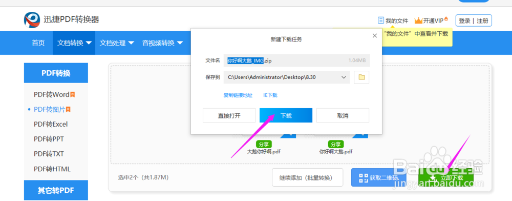
Task: Click the 选中2个（共1.87M） status text
Action: (x=143, y=178)
